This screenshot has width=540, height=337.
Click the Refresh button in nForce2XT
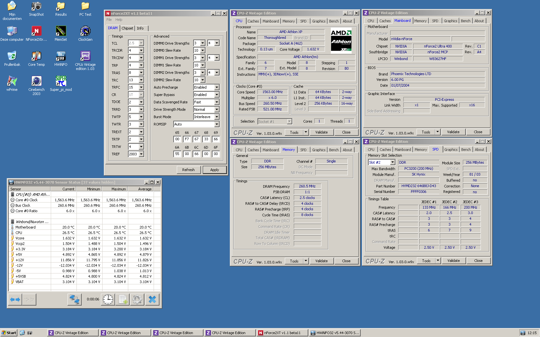point(188,170)
